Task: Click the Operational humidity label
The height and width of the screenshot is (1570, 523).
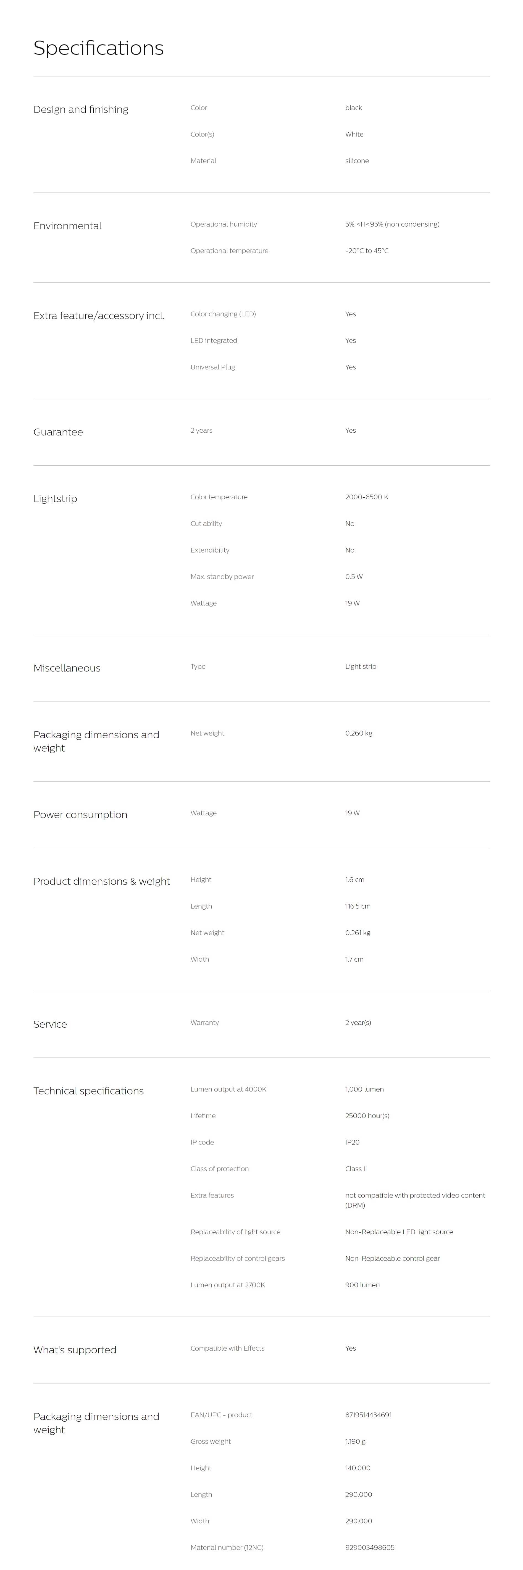Action: (x=223, y=224)
